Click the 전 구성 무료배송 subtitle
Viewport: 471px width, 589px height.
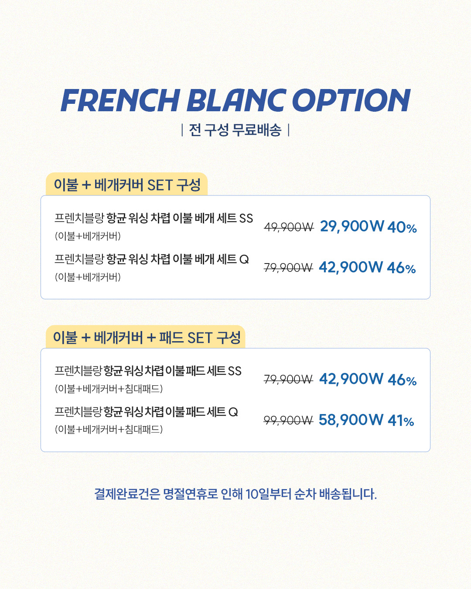[235, 130]
